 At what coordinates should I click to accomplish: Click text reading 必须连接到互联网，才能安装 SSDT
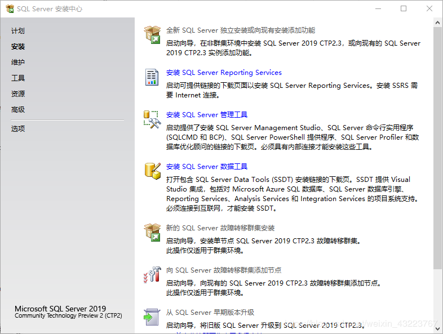point(221,208)
